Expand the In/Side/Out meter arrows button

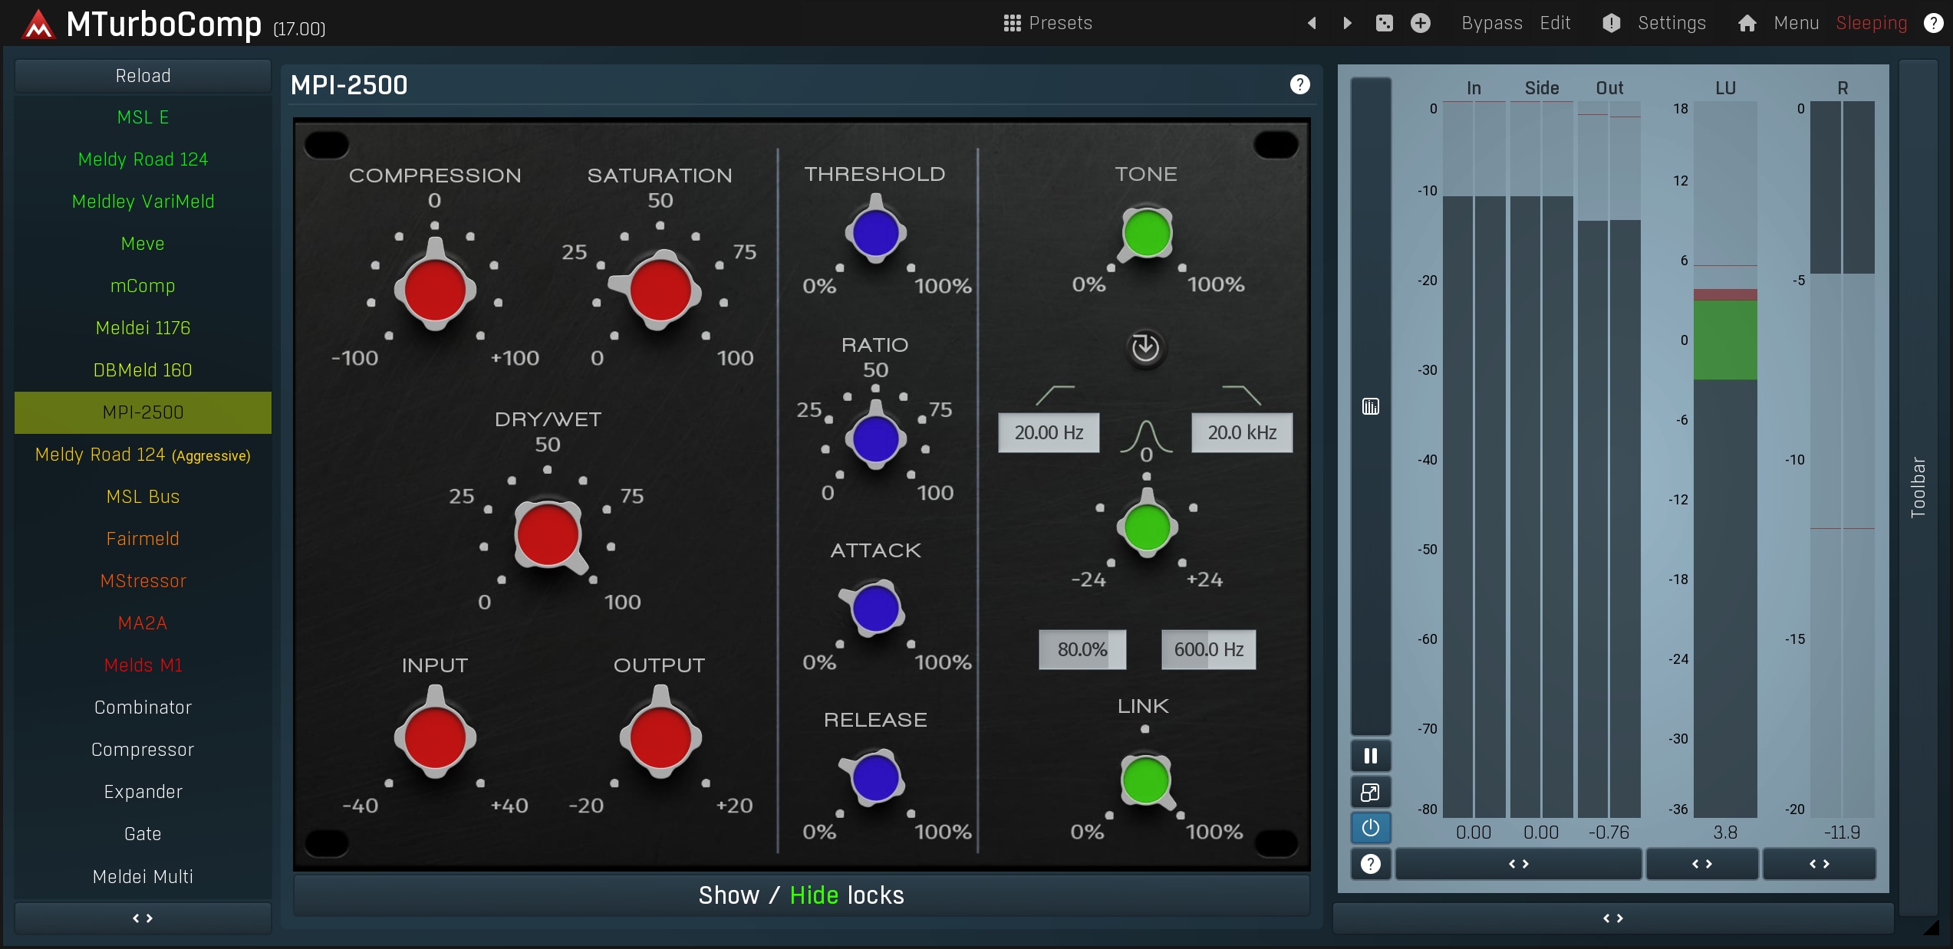coord(1518,864)
